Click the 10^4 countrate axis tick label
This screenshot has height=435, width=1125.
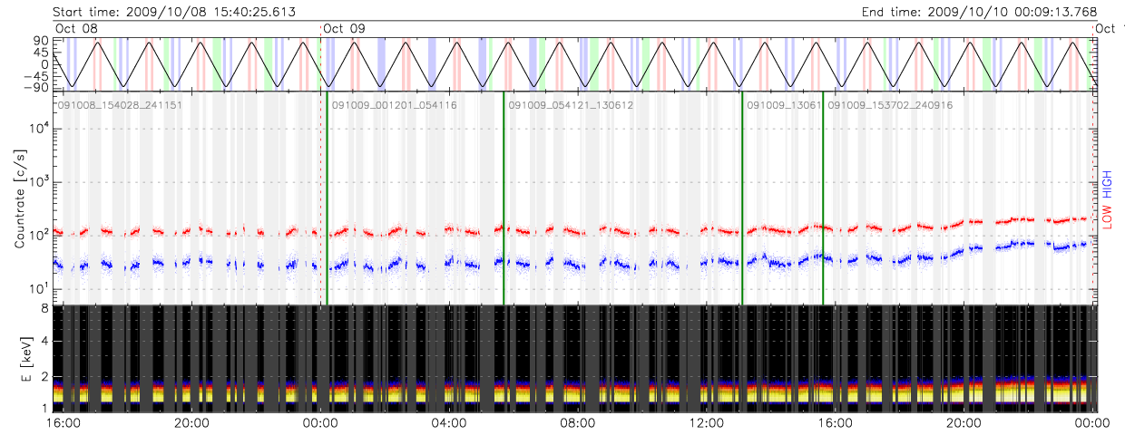(x=37, y=129)
